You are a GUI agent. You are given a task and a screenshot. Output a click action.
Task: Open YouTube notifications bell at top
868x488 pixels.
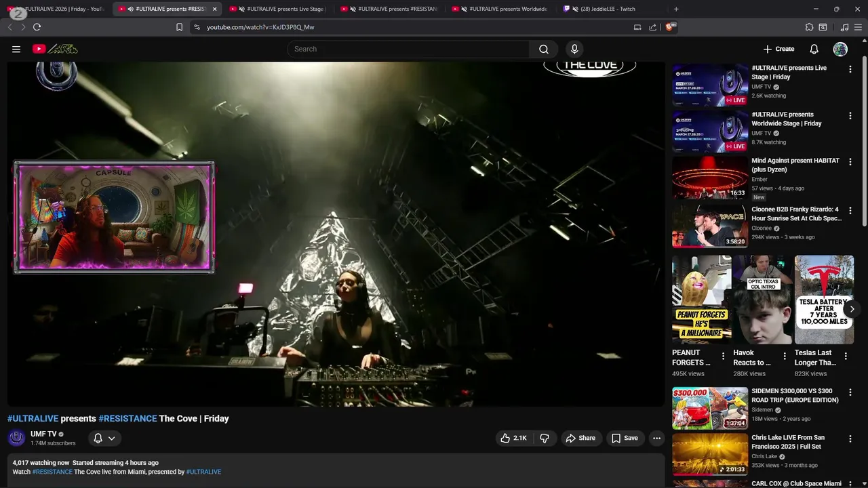pyautogui.click(x=814, y=49)
